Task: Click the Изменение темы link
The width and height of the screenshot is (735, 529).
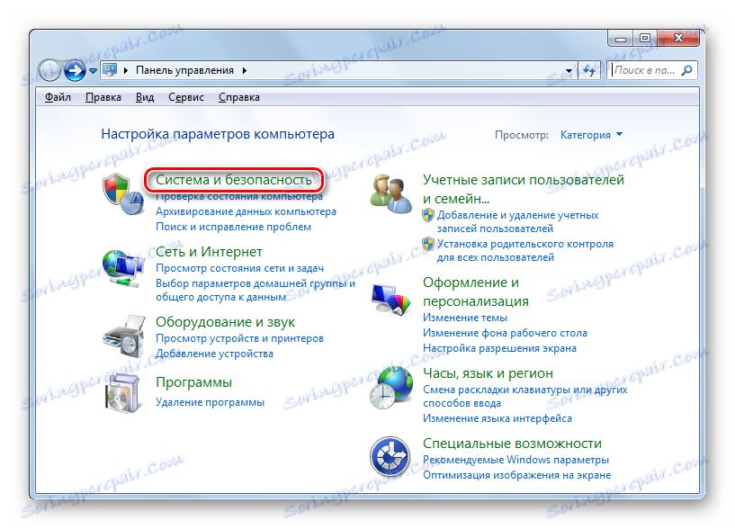Action: [465, 318]
